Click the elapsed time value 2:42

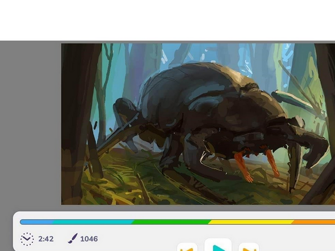tap(46, 239)
